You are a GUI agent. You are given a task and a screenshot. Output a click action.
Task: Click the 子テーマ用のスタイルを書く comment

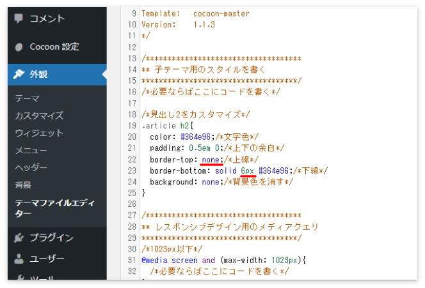(203, 70)
